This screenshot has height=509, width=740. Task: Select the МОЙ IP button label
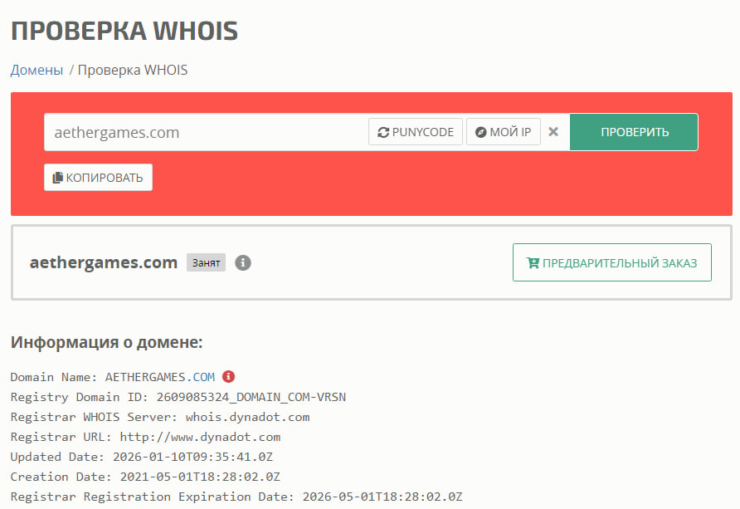510,132
